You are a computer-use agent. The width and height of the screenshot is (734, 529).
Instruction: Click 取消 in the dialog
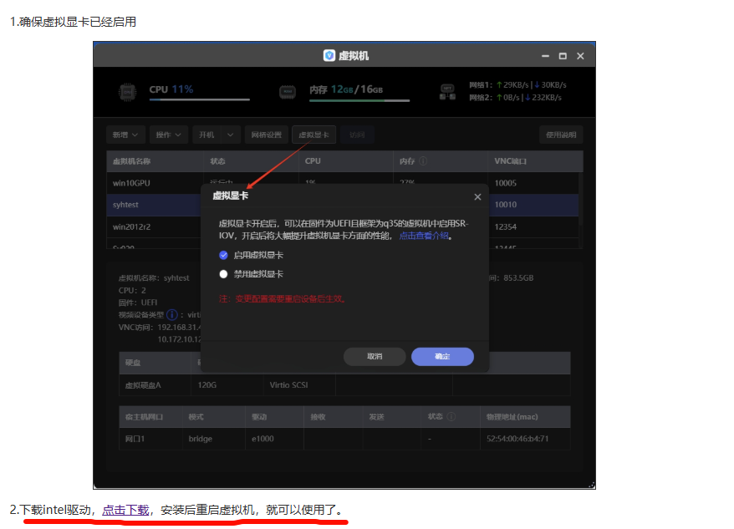click(x=375, y=357)
